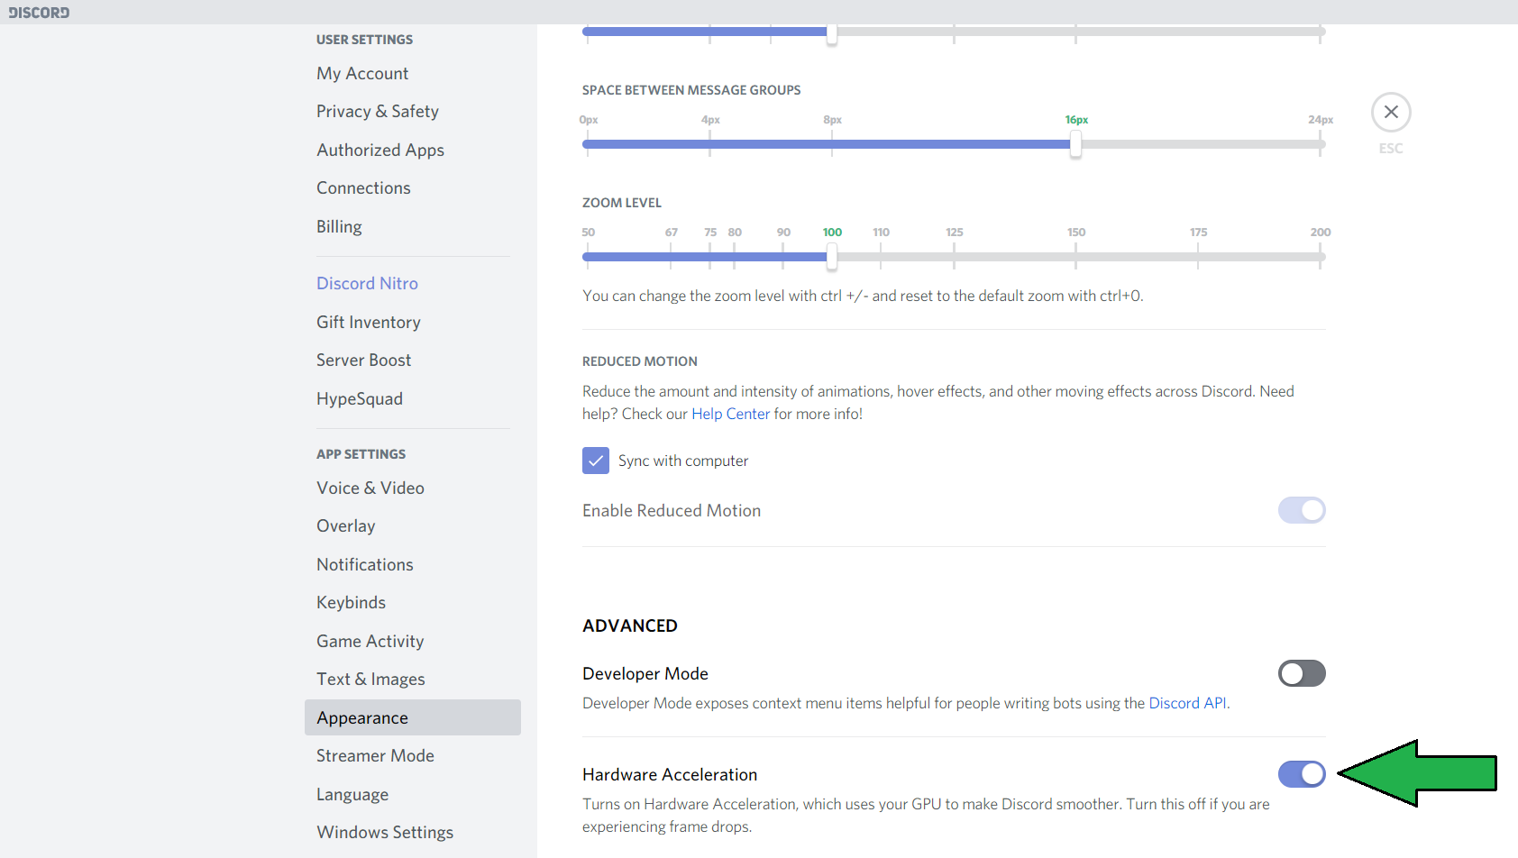
Task: Click the 'ADVANCED' section heading
Action: point(630,626)
